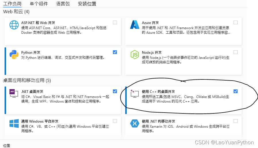Click the Azure development logo icon
This screenshot has height=148, width=258.
pyautogui.click(x=134, y=25)
